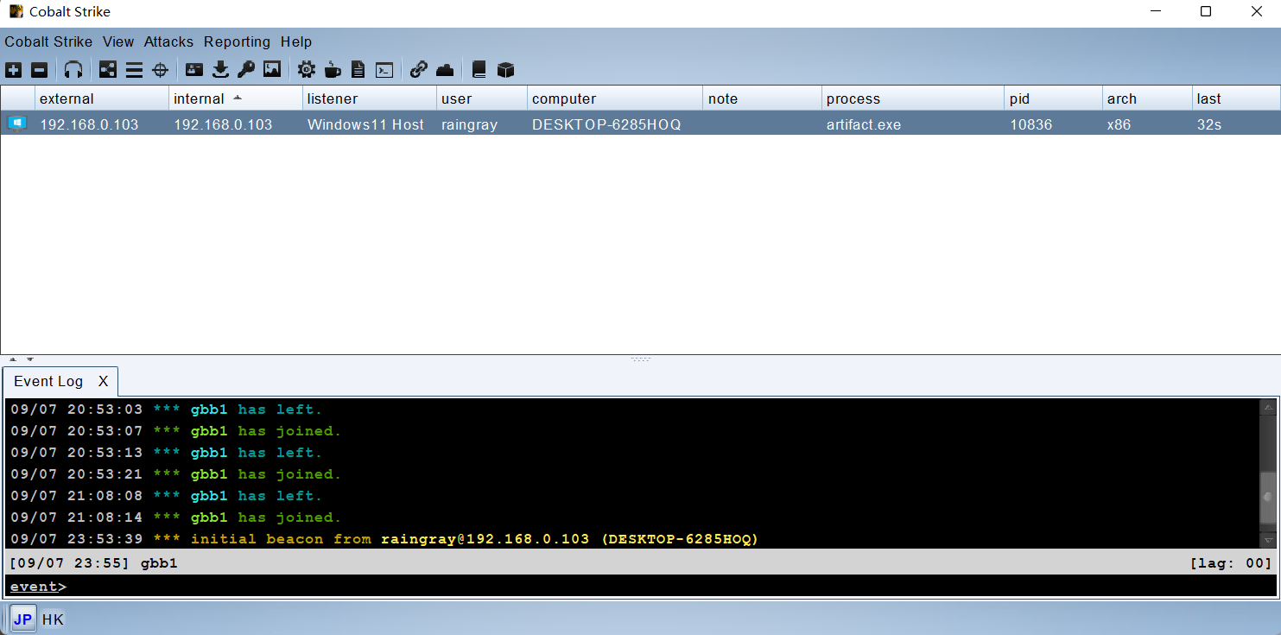The height and width of the screenshot is (635, 1281).
Task: Close the Event Log tab with X
Action: pyautogui.click(x=103, y=381)
